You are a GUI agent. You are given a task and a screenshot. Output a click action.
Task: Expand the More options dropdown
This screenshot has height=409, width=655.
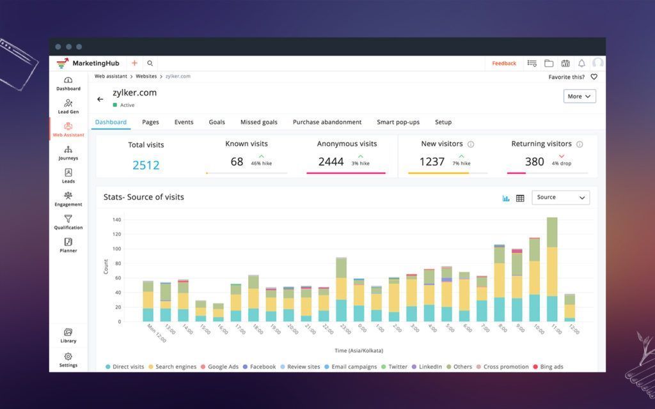pos(579,96)
